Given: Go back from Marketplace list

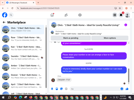Looking at the screenshot, I should [x=4, y=22].
